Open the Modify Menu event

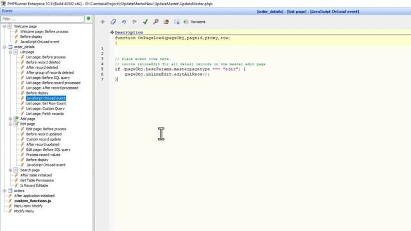coord(24,211)
